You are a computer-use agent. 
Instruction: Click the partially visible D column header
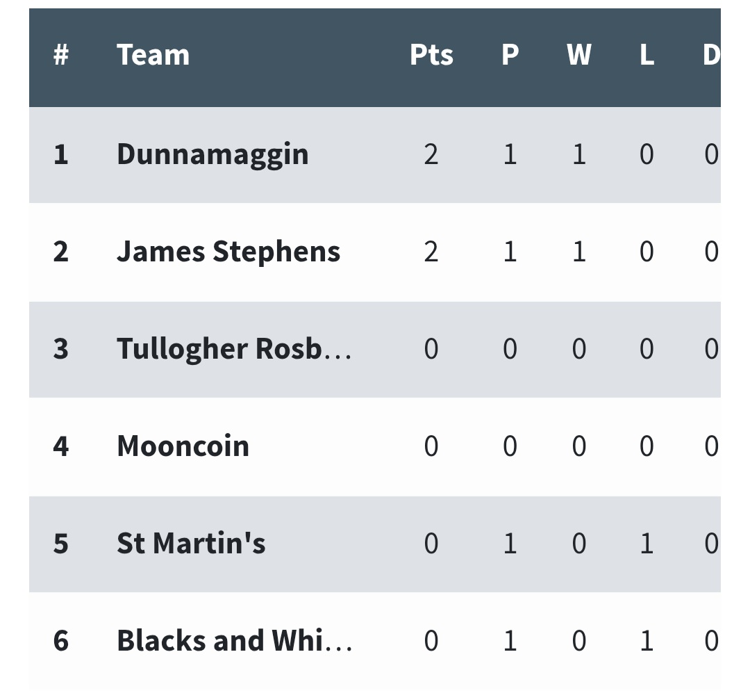coord(710,55)
